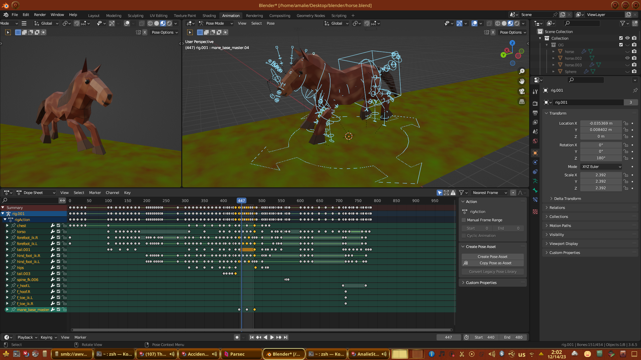Click the Create Pose Asset button
The width and height of the screenshot is (641, 360).
point(492,257)
